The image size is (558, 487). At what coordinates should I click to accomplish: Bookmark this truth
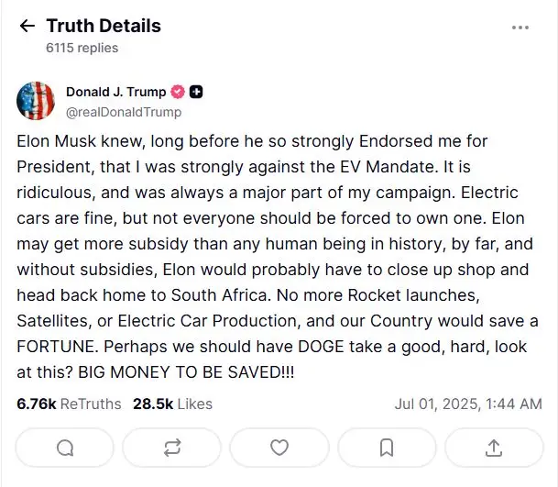click(386, 448)
